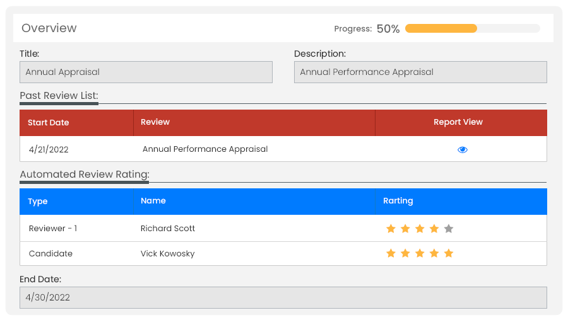Click the Annual Performance Appraisal review row
Viewport: 568px width, 320px height.
click(283, 149)
